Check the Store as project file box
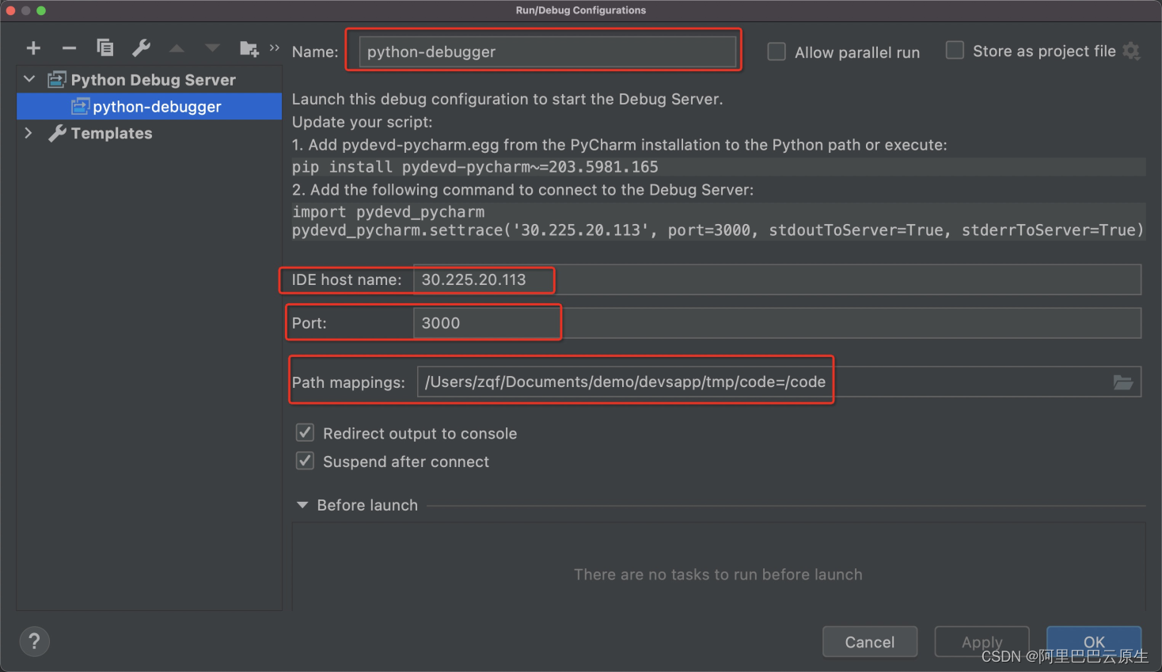The height and width of the screenshot is (672, 1162). click(x=955, y=51)
